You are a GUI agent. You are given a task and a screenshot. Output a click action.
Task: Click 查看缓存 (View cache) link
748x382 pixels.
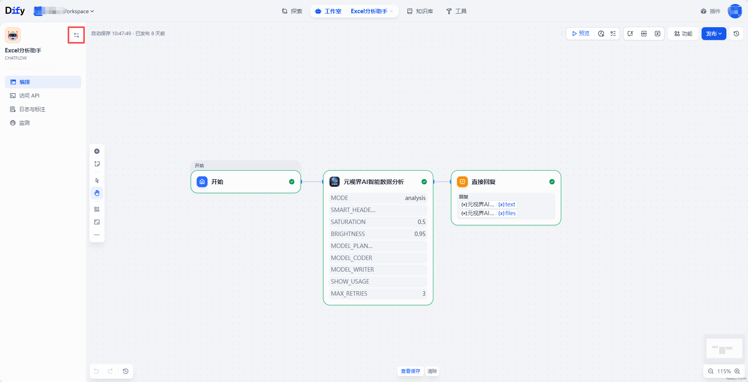(x=411, y=371)
